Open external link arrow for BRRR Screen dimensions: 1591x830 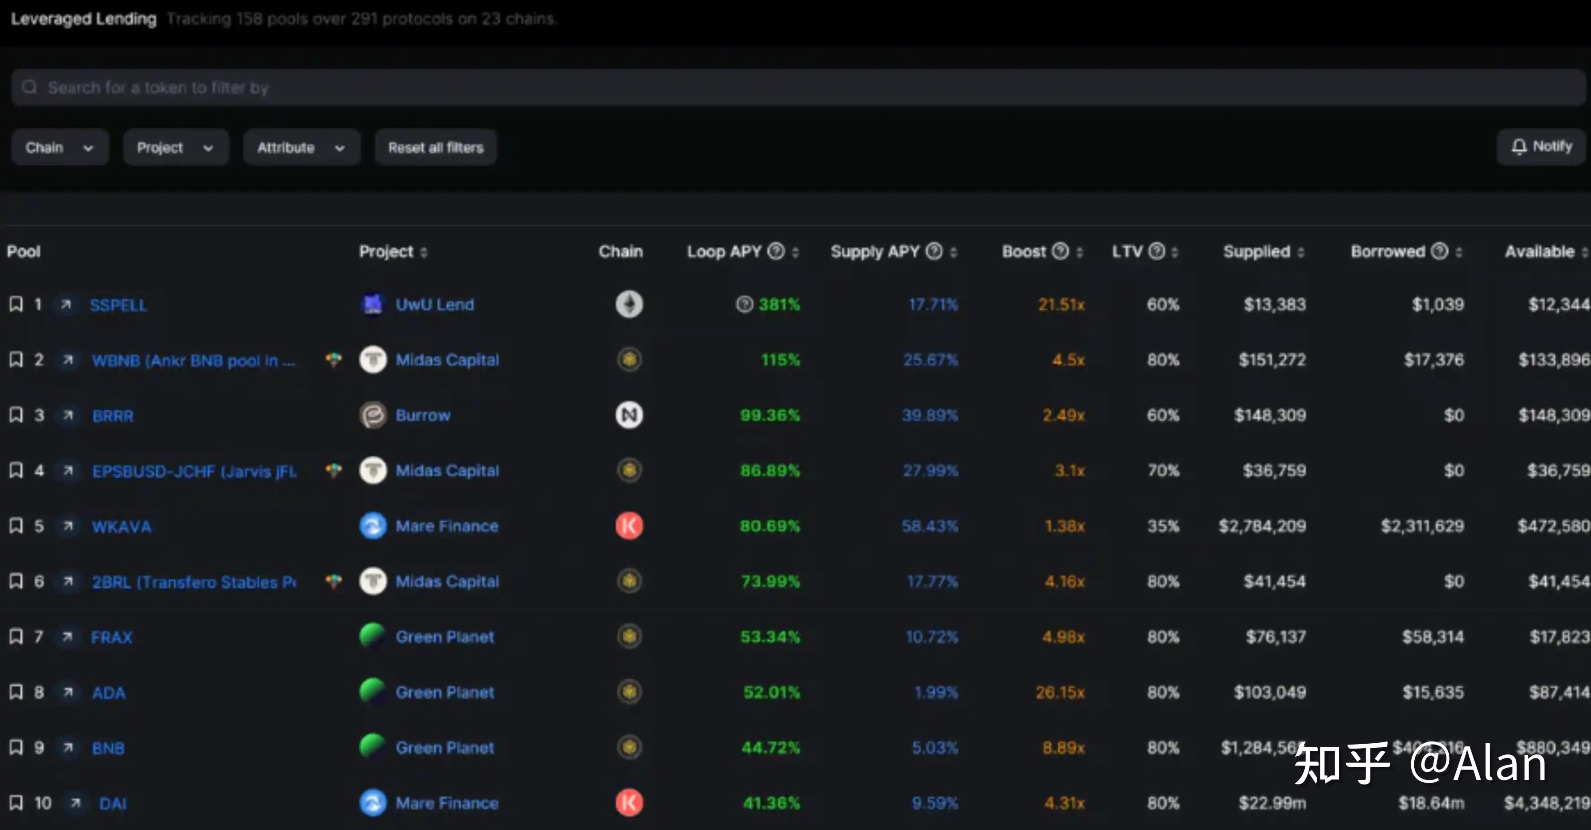tap(68, 415)
